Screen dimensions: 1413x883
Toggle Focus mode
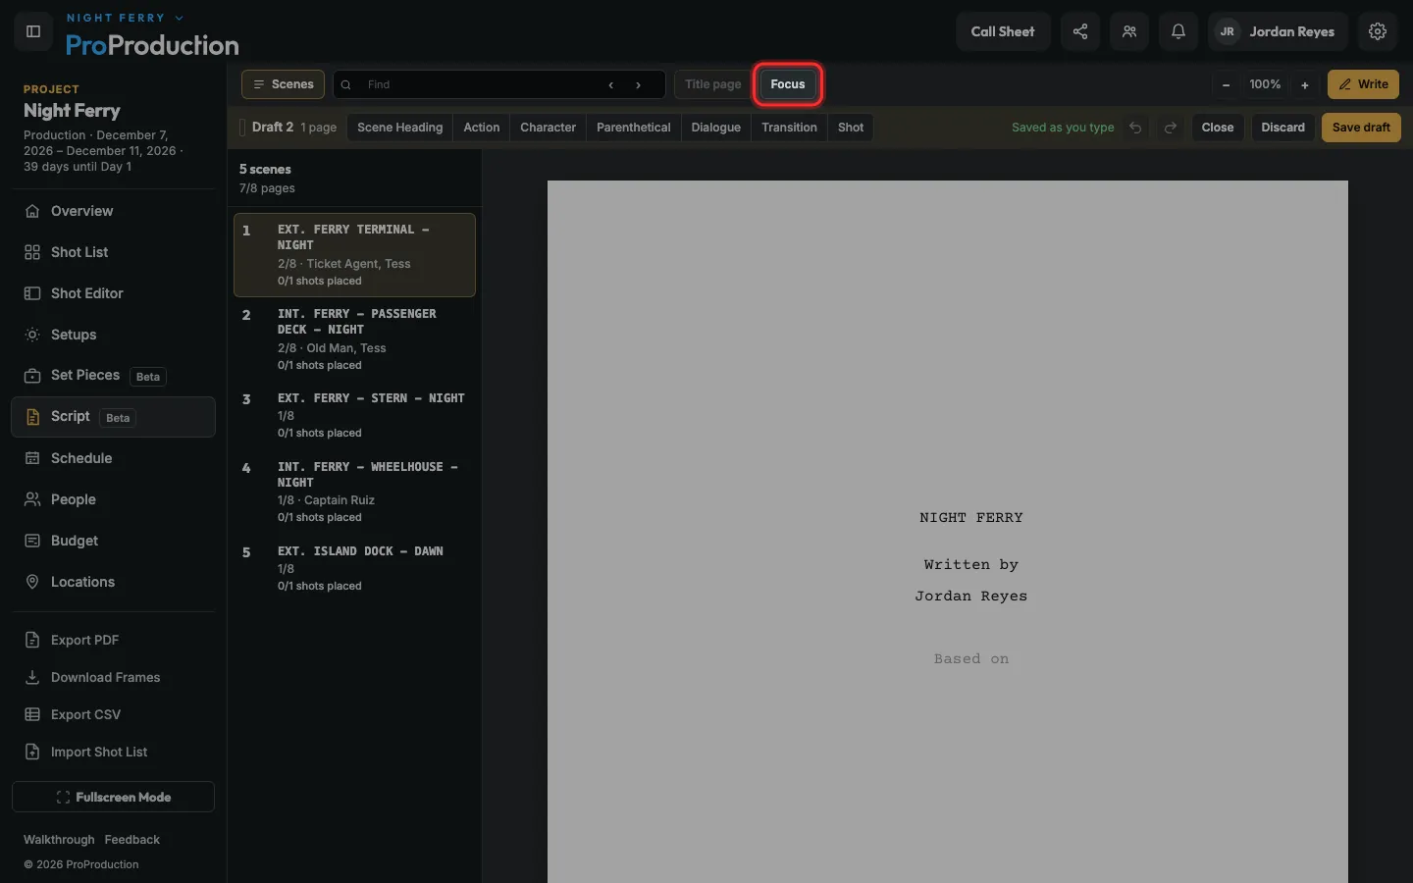788,84
